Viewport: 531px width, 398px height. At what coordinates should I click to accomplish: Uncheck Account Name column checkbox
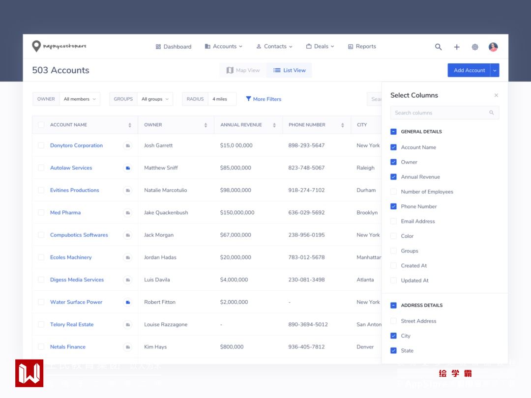point(393,147)
